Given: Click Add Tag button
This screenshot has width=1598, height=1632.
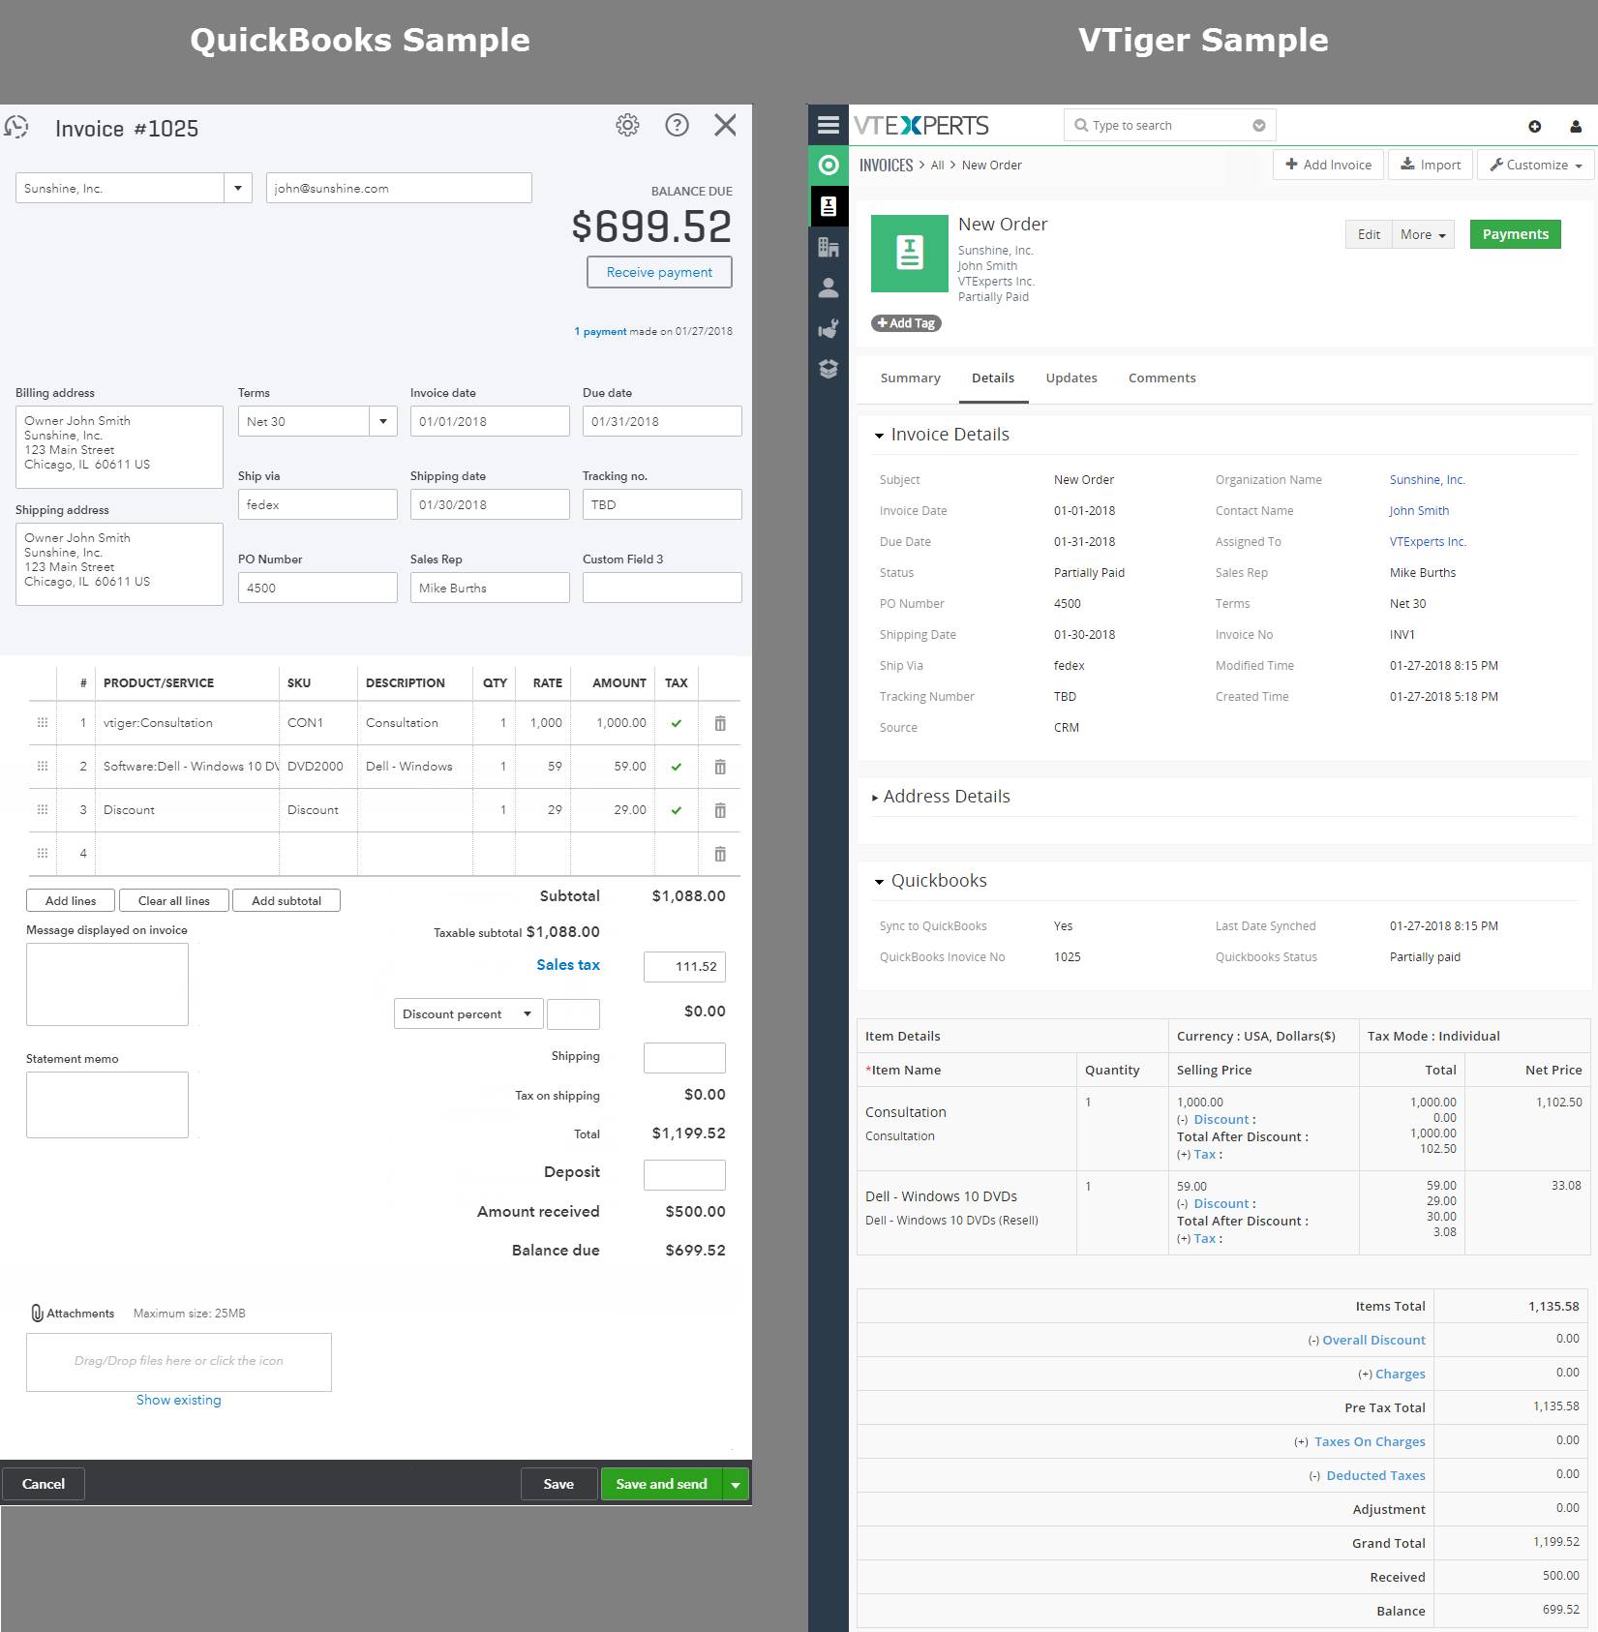Looking at the screenshot, I should coord(906,323).
